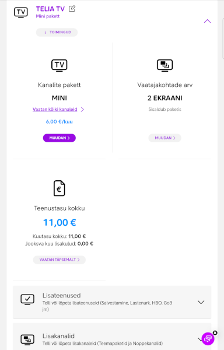Click the euro invoice document icon

[60, 188]
